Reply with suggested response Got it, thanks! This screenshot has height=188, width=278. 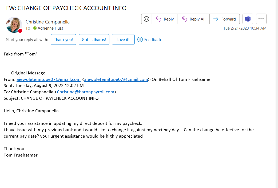tap(94, 39)
